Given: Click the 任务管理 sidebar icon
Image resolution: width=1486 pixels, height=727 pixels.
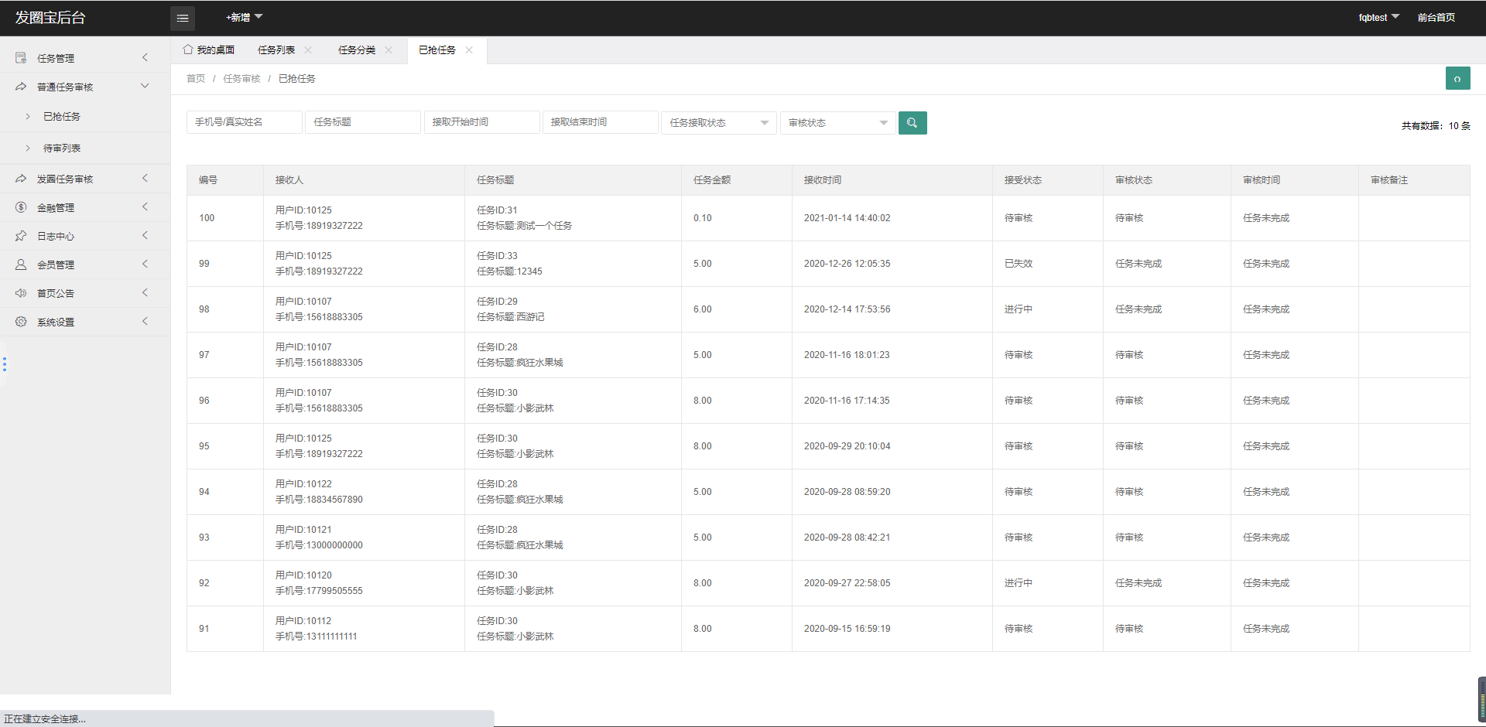Looking at the screenshot, I should [21, 58].
